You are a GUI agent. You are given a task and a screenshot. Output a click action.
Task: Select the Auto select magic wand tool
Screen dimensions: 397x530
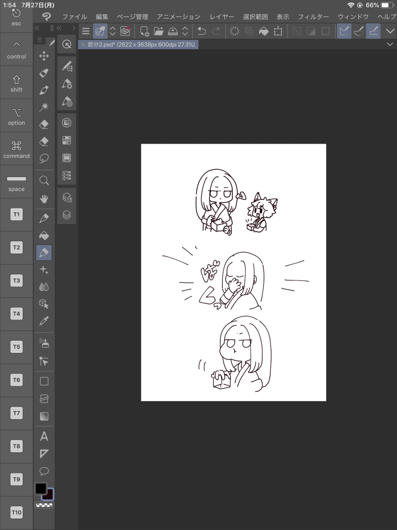pos(44,107)
